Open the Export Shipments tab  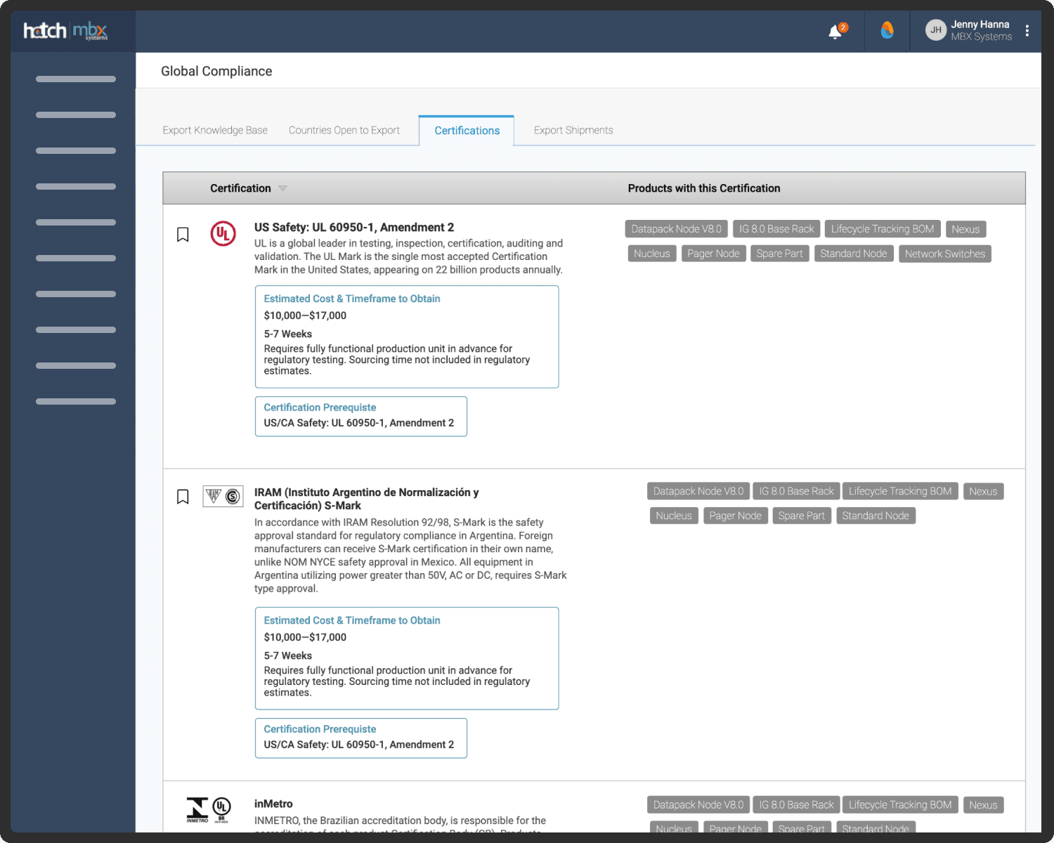tap(573, 131)
